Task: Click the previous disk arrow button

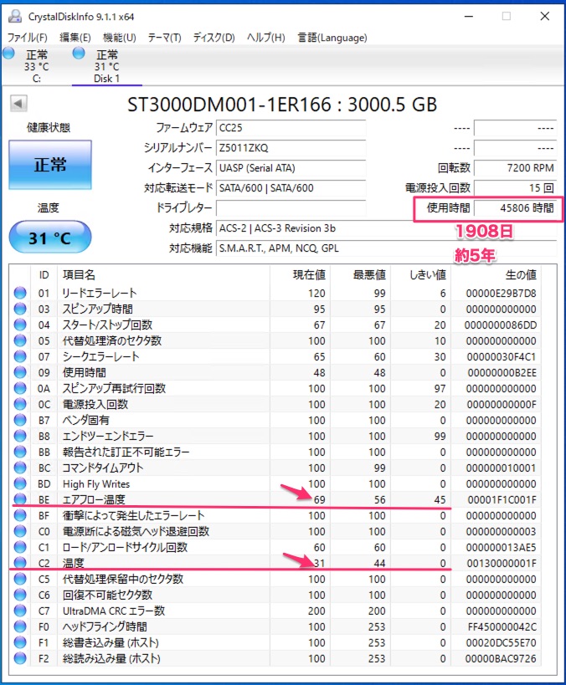Action: tap(18, 104)
